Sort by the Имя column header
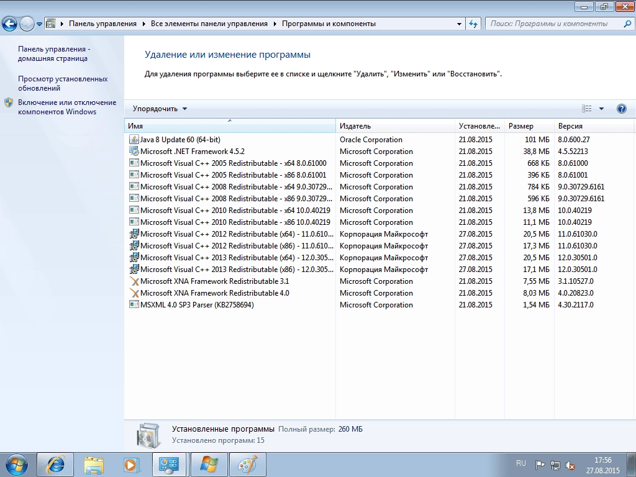The width and height of the screenshot is (636, 477). tap(230, 125)
